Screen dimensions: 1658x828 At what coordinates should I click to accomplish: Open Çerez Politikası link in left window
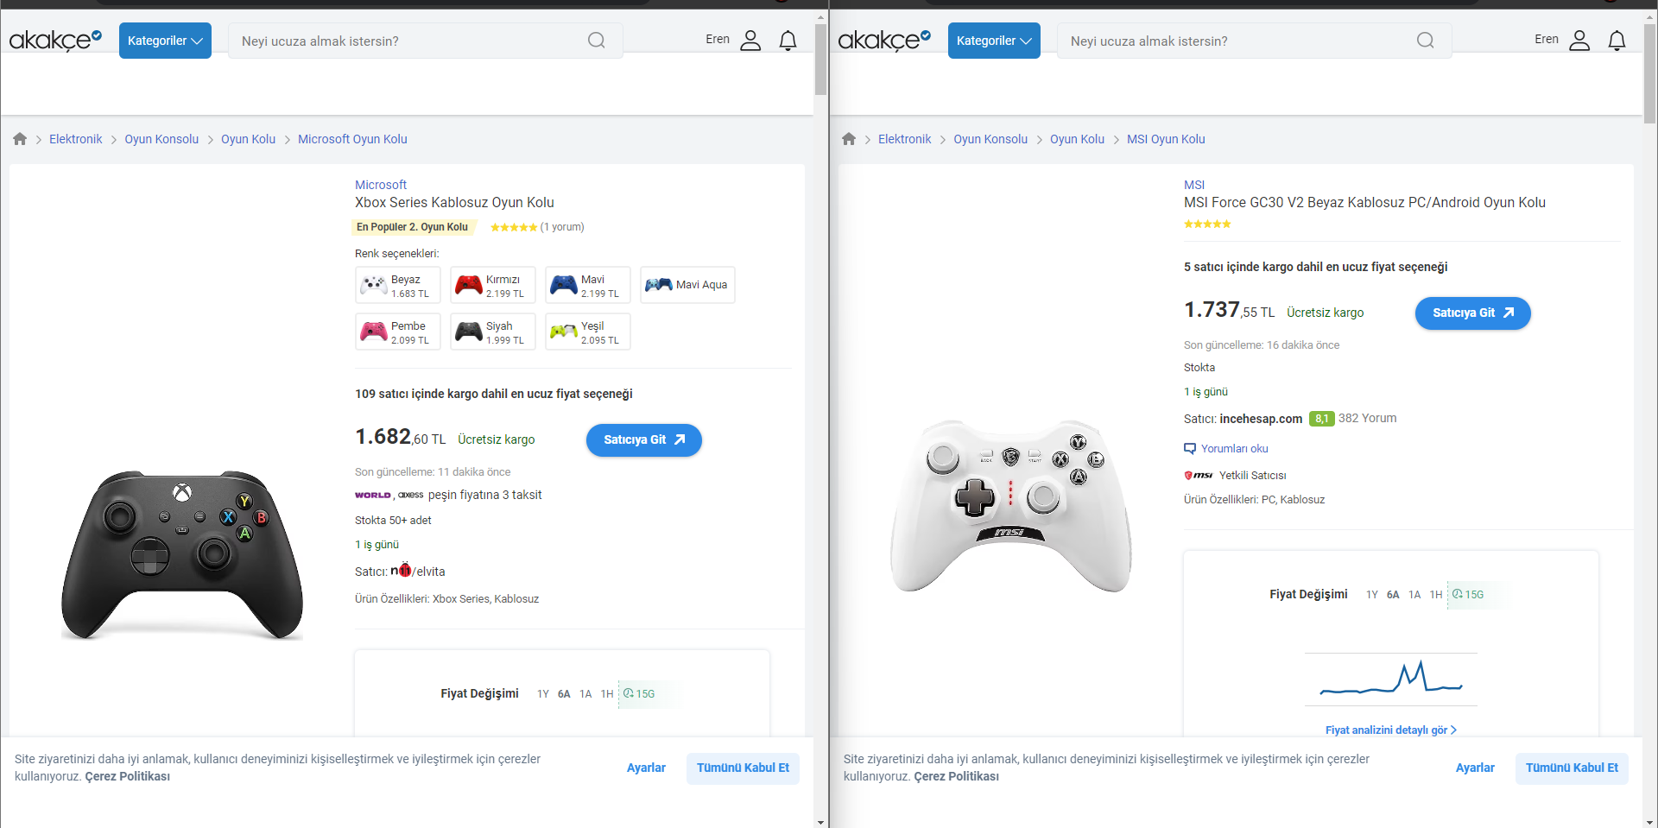pos(128,777)
